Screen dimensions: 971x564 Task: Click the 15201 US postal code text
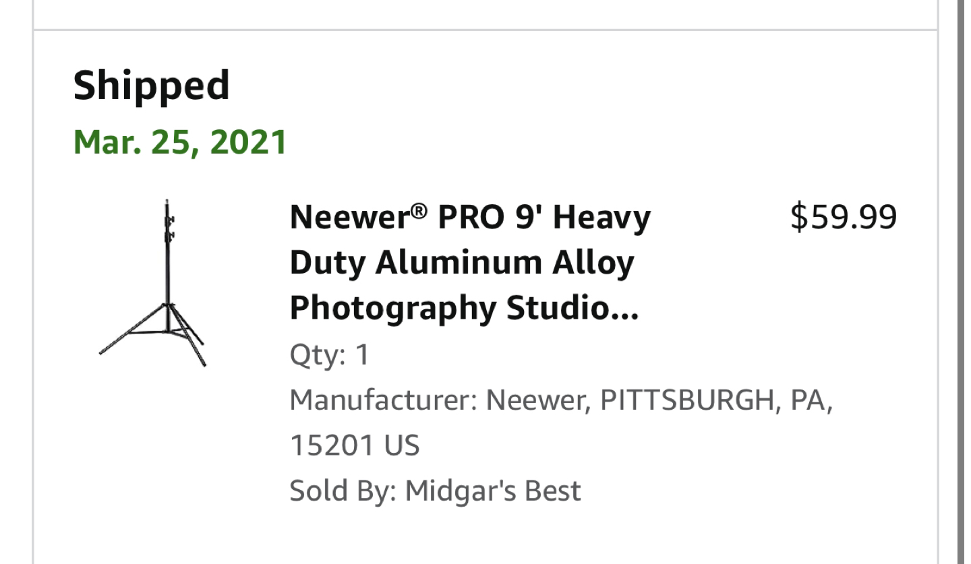pos(355,445)
